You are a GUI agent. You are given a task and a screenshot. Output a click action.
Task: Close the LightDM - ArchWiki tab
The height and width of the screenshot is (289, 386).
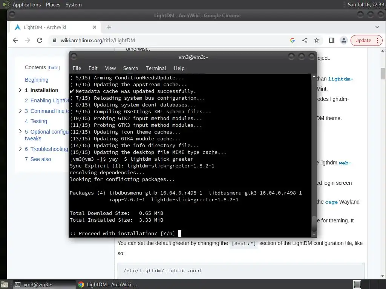95,27
